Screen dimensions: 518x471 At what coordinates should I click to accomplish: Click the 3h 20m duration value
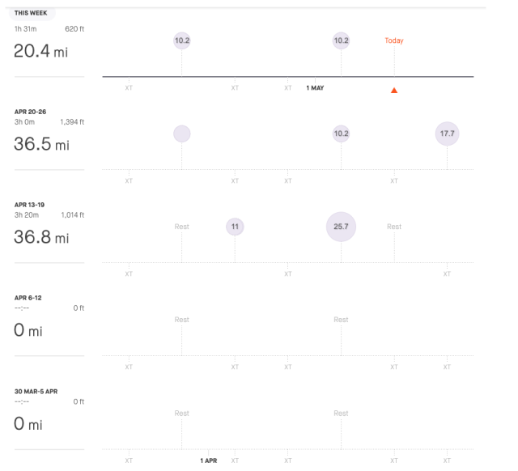coord(27,215)
